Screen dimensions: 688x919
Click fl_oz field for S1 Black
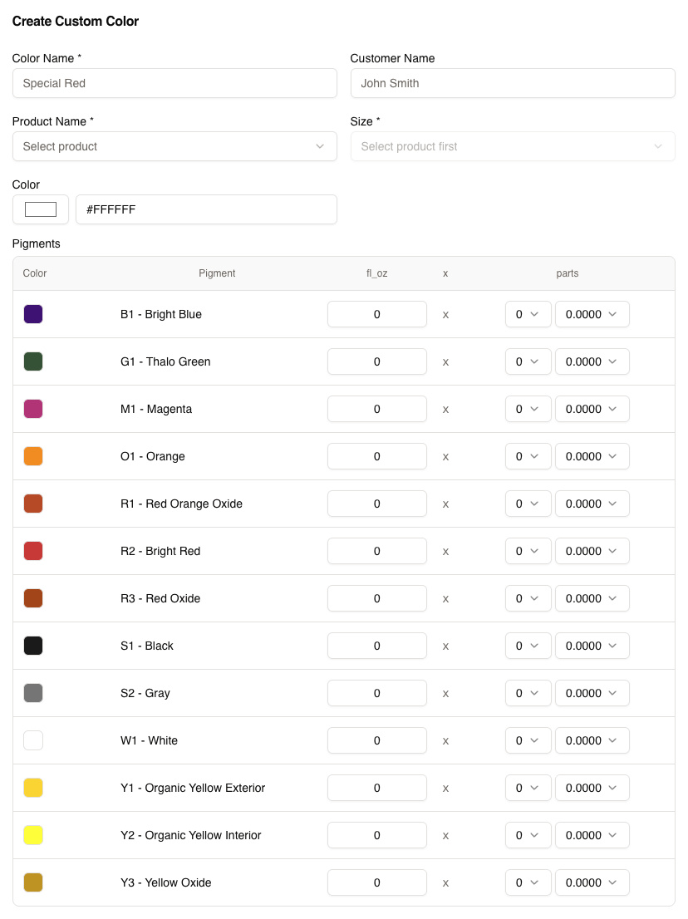click(x=376, y=646)
